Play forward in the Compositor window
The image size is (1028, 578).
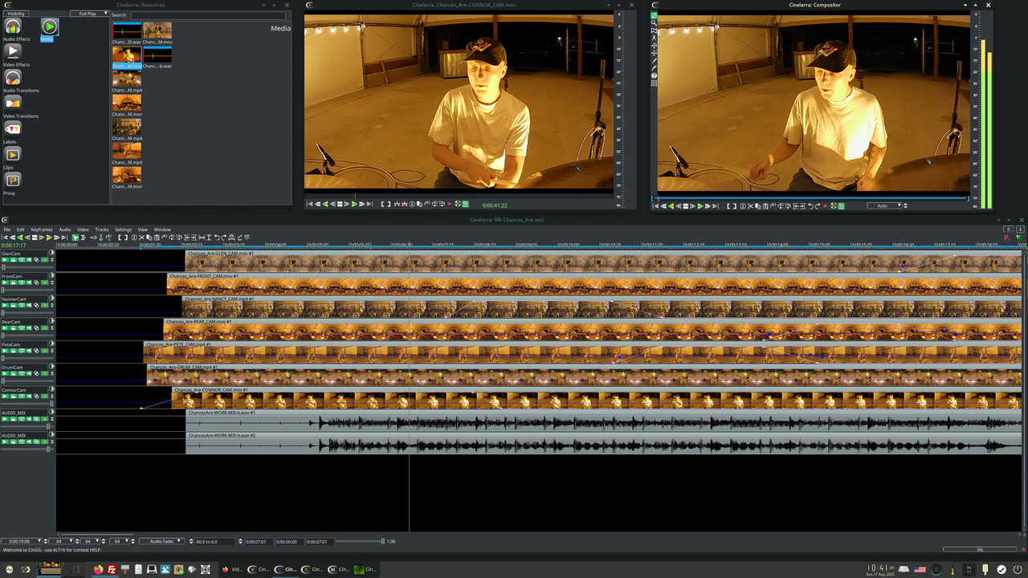[700, 206]
